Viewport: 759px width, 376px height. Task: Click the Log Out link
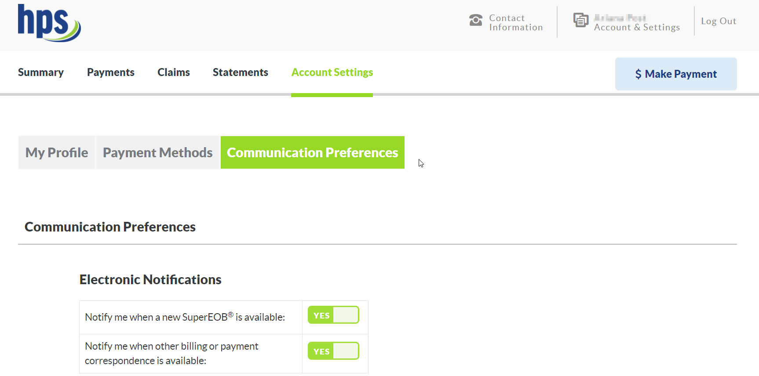pyautogui.click(x=719, y=21)
